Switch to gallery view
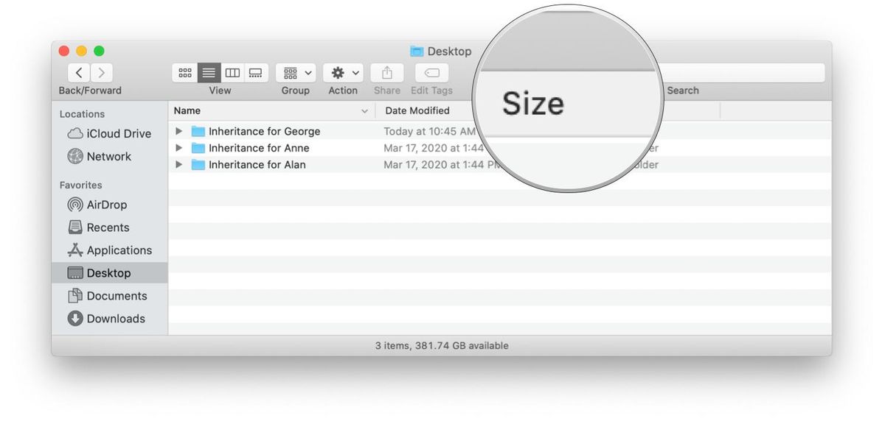 click(256, 72)
